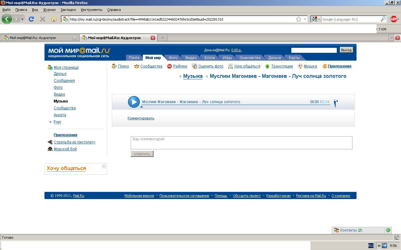Bookmark page with star icon
The height and width of the screenshot is (250, 401).
click(x=299, y=19)
